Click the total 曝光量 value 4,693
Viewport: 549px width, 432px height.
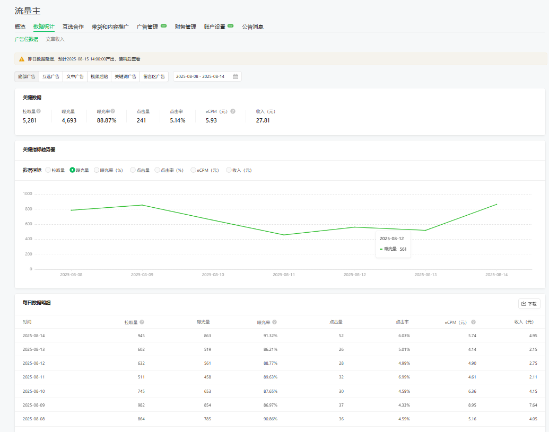[69, 120]
